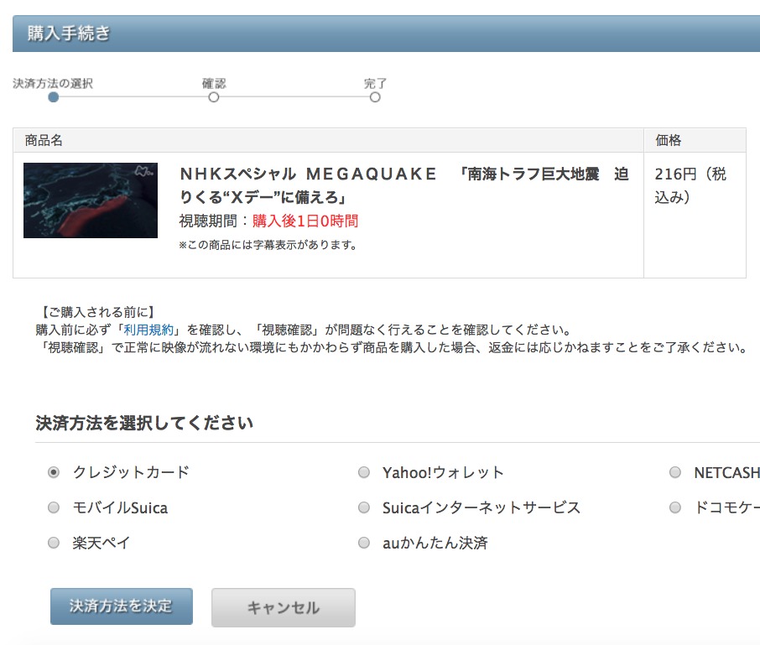This screenshot has height=645, width=760.
Task: Click the 決済方法を選択してください heading
Action: click(144, 423)
